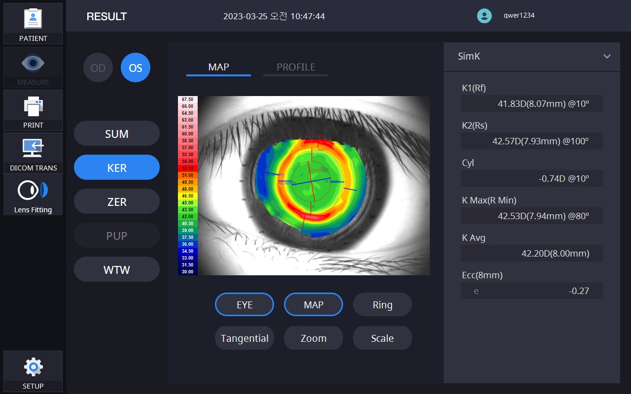Screen dimensions: 631x394
Task: Select the OD right eye toggle
Action: point(98,68)
